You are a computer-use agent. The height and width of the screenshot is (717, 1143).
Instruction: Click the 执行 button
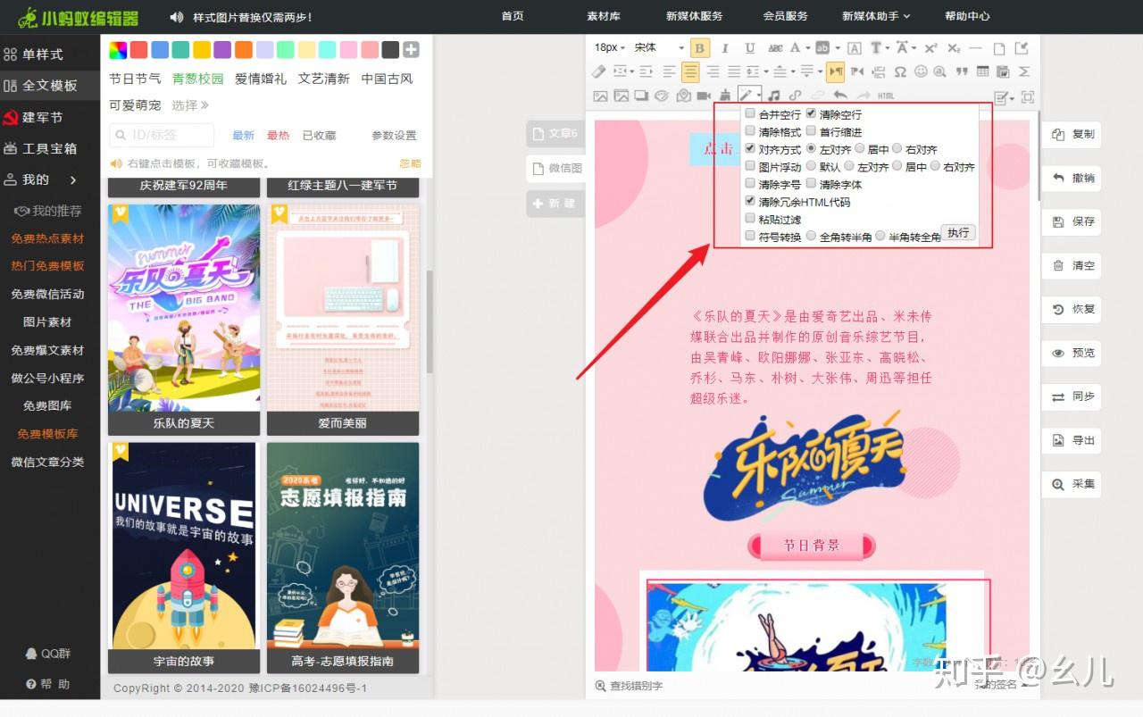(x=957, y=233)
